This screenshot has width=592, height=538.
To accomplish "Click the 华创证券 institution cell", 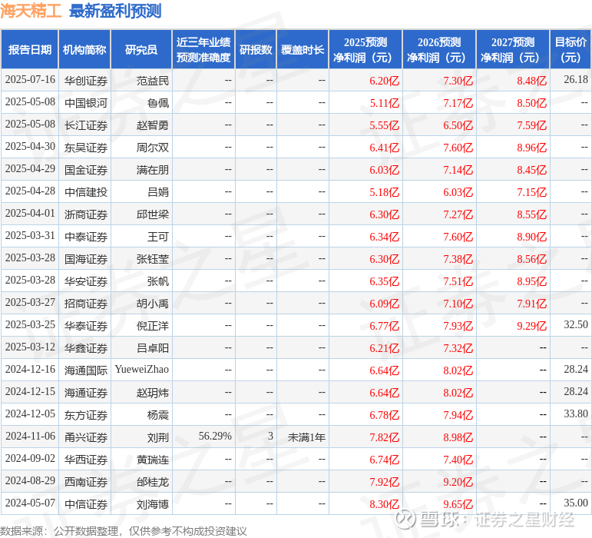I will point(86,81).
